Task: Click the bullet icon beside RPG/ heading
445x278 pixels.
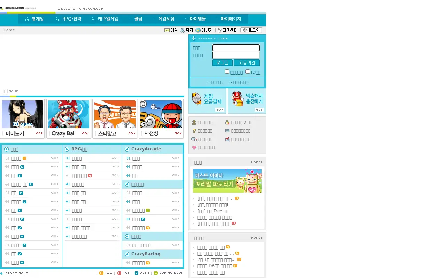Action: (x=67, y=149)
